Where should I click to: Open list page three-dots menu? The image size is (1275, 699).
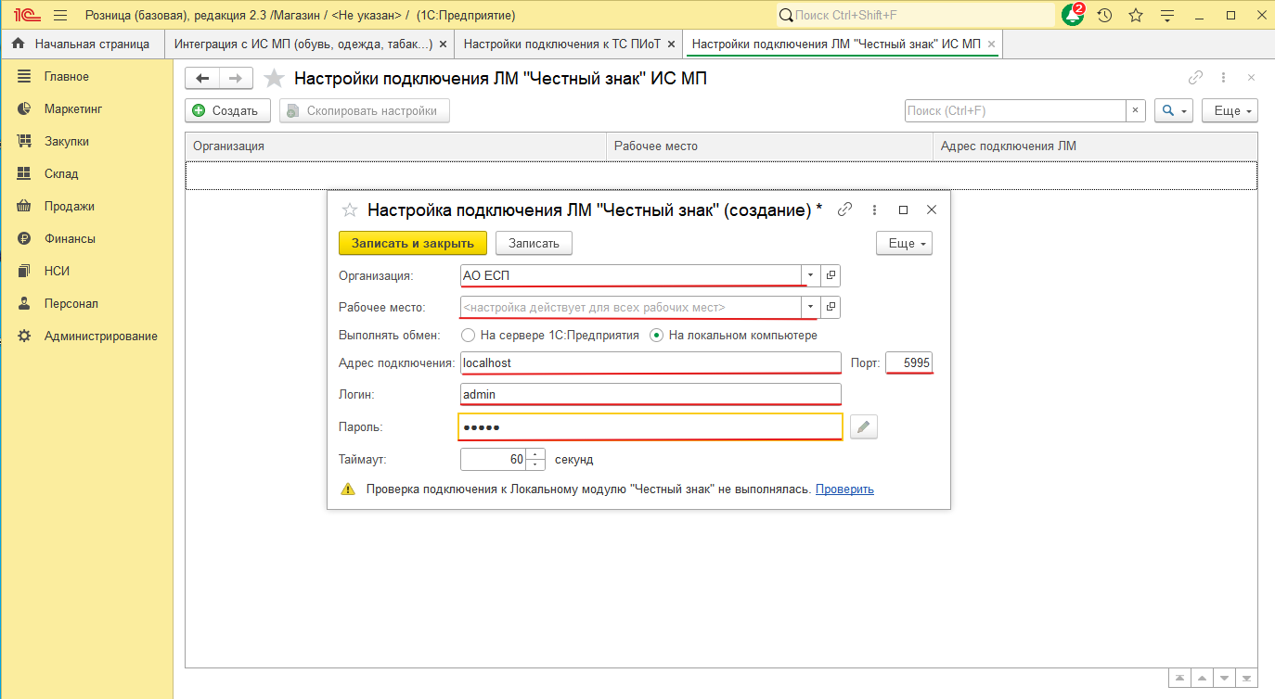(1224, 78)
